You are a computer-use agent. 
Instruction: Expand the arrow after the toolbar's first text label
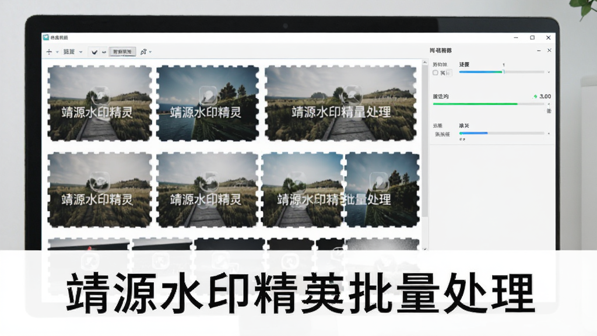point(80,52)
